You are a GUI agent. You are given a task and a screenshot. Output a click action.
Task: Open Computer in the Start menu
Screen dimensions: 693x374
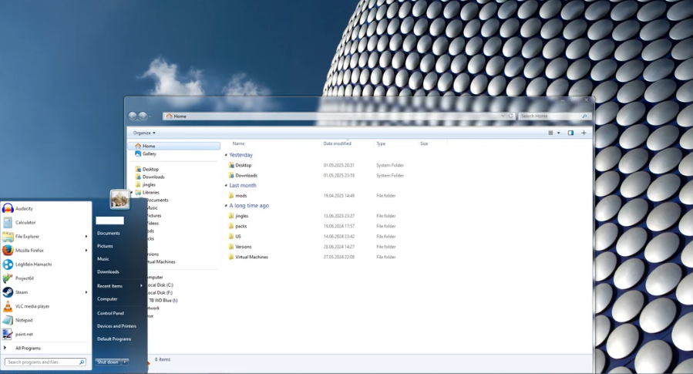[x=107, y=299]
